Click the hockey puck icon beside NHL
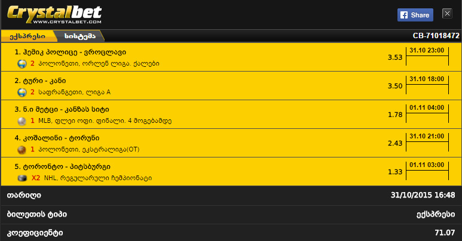 point(22,178)
